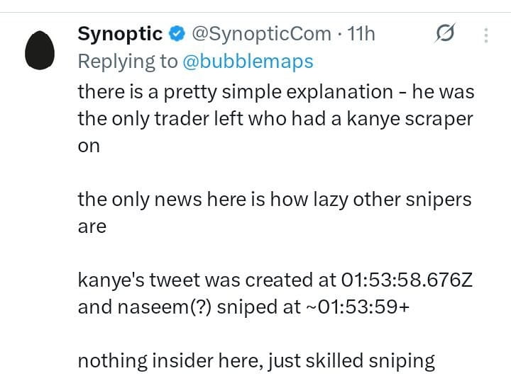The image size is (511, 383).
Task: Click the 01:53:58.676Z timestamp text
Action: pos(407,280)
